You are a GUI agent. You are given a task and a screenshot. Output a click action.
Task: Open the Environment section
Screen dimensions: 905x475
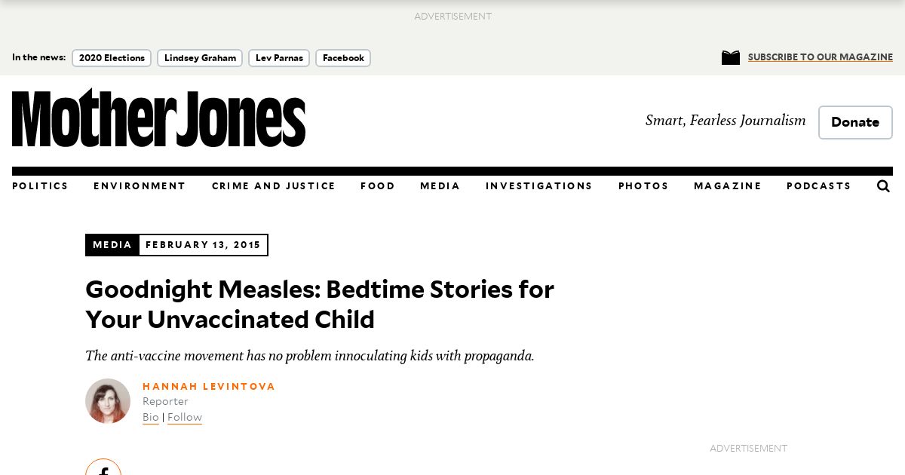pos(140,186)
